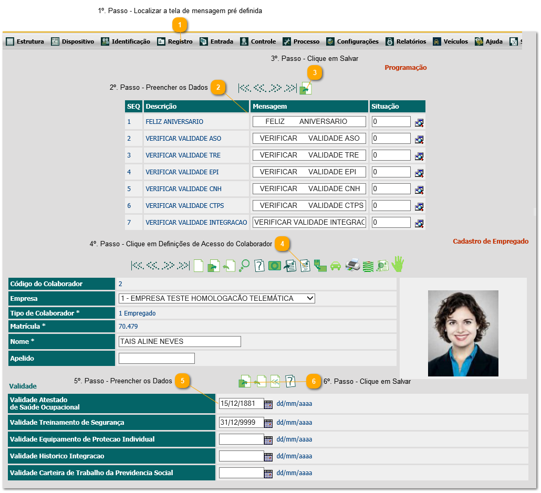
Task: Open the VERIFICAR VALIDADE ASO description link
Action: (183, 139)
